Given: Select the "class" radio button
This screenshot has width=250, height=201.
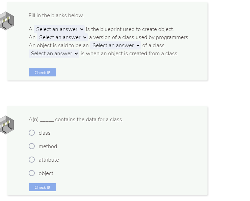Looking at the screenshot, I should point(32,133).
